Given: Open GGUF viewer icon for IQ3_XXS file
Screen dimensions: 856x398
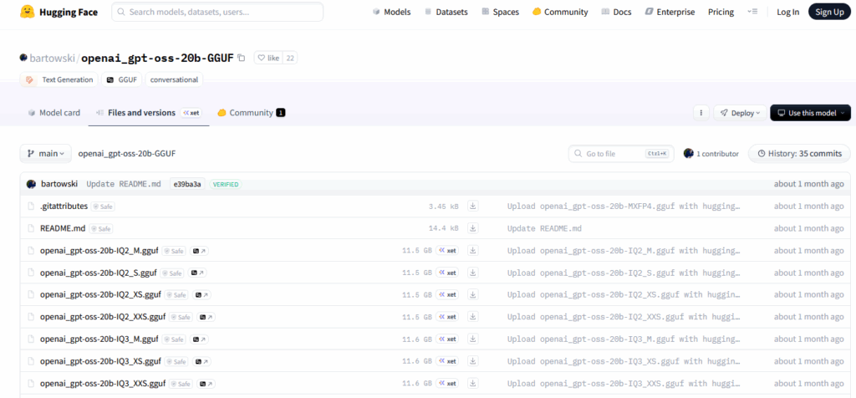Looking at the screenshot, I should pos(206,384).
